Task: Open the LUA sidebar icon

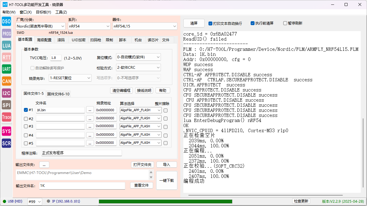Action: click(7, 45)
